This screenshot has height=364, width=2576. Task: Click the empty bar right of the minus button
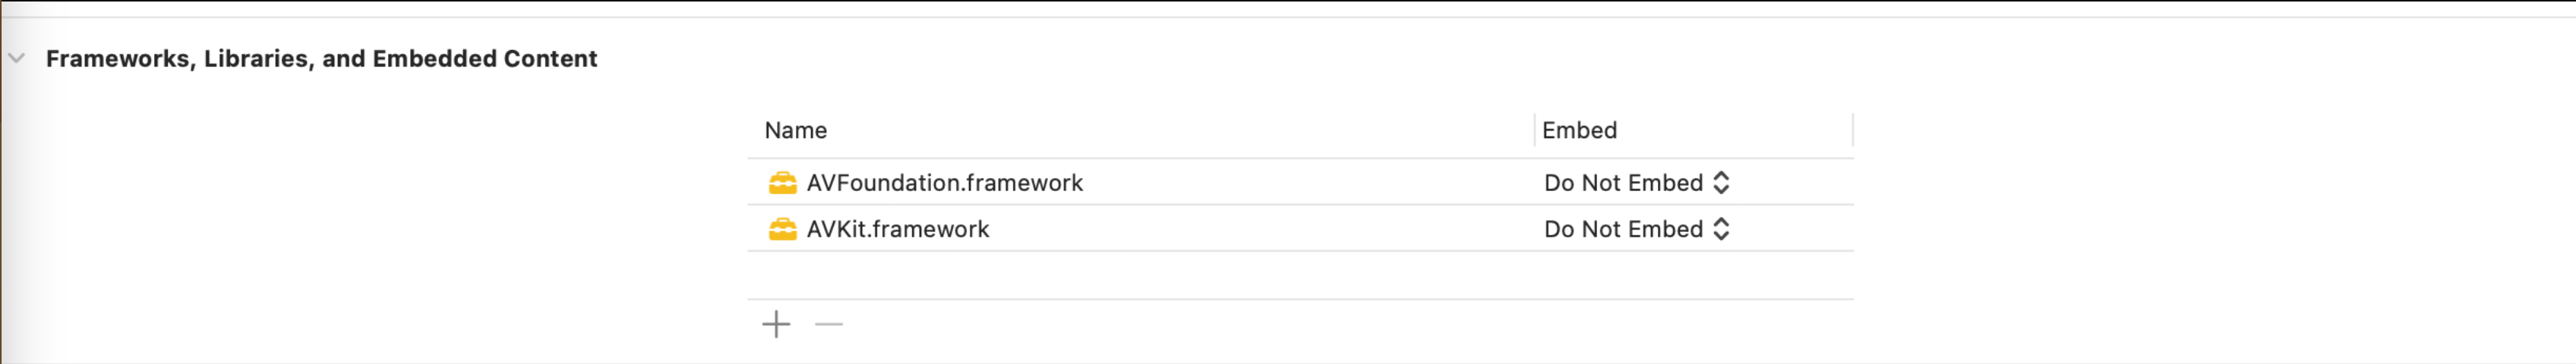pos(1300,324)
